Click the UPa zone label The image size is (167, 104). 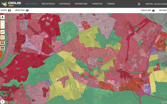(67, 47)
